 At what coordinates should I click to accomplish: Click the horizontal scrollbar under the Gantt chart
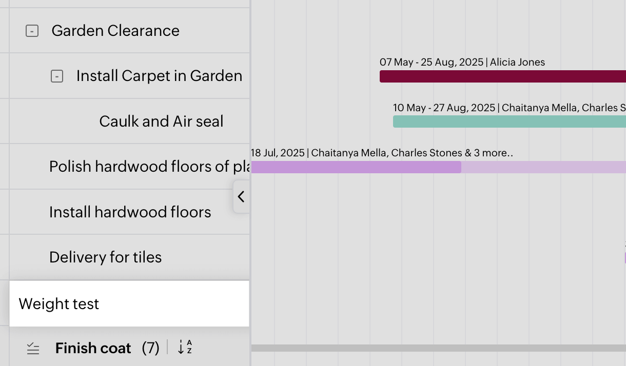[438, 348]
